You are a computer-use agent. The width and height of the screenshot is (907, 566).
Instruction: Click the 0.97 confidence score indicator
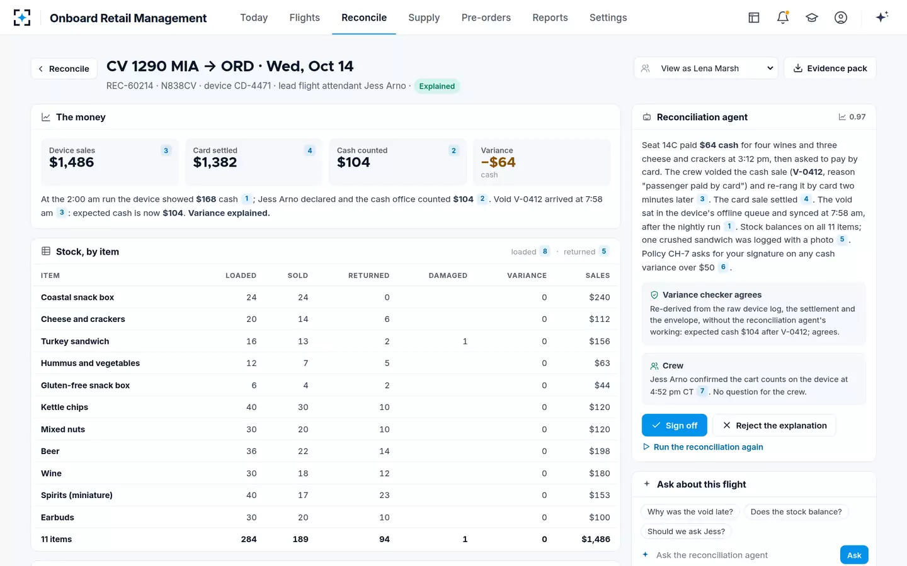click(852, 117)
